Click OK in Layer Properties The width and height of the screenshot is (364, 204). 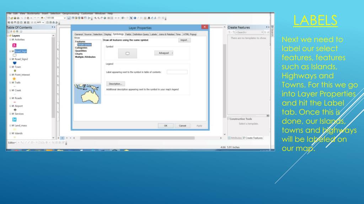tap(166, 126)
